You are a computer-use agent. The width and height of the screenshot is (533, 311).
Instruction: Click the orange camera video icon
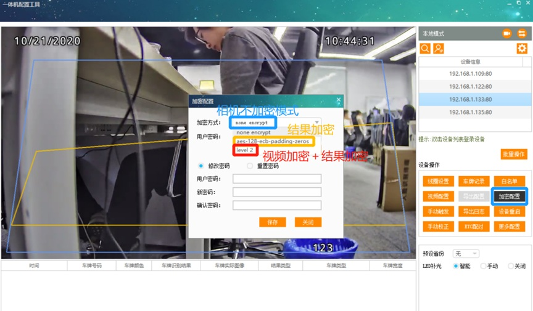507,33
